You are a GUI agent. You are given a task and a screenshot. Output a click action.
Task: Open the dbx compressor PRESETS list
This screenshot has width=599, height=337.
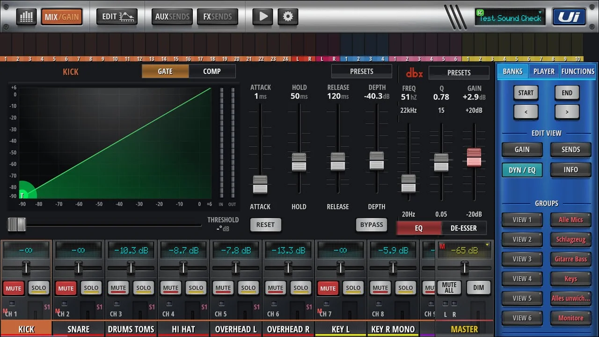pyautogui.click(x=459, y=72)
